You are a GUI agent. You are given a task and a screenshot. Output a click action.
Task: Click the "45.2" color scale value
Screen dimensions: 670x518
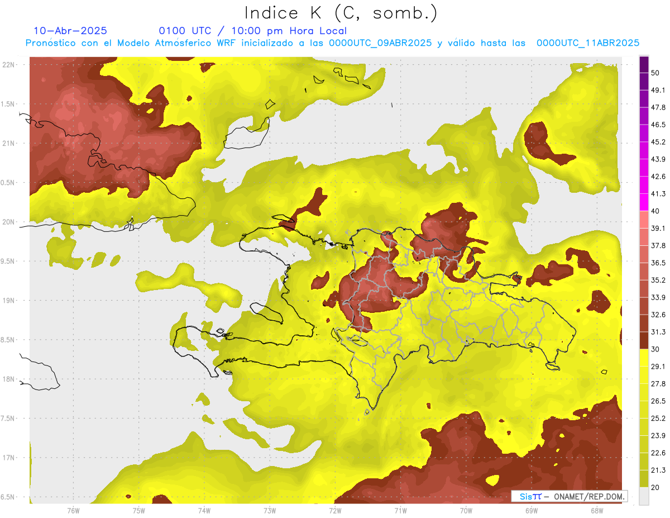pos(658,142)
